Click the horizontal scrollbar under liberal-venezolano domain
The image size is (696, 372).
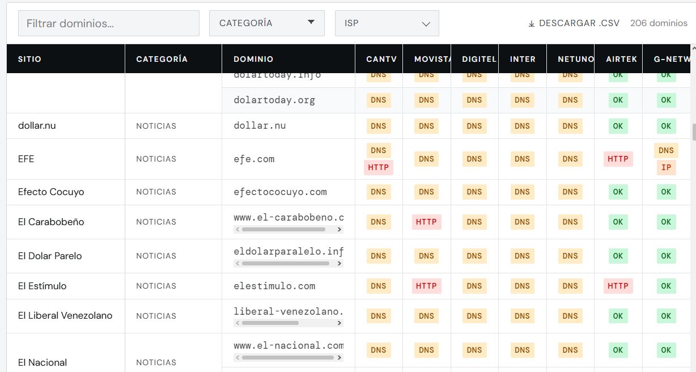point(270,323)
